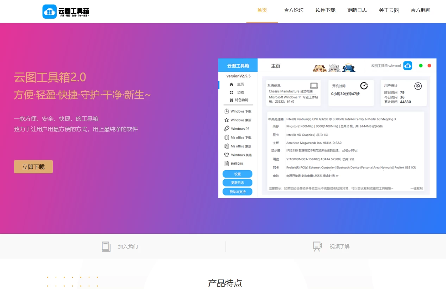
Task: Open the 软件下载 page
Action: pyautogui.click(x=325, y=10)
